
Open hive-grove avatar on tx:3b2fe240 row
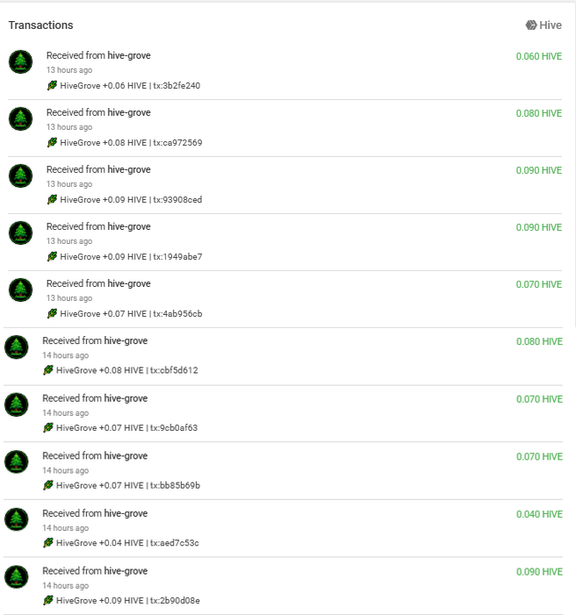tap(21, 62)
